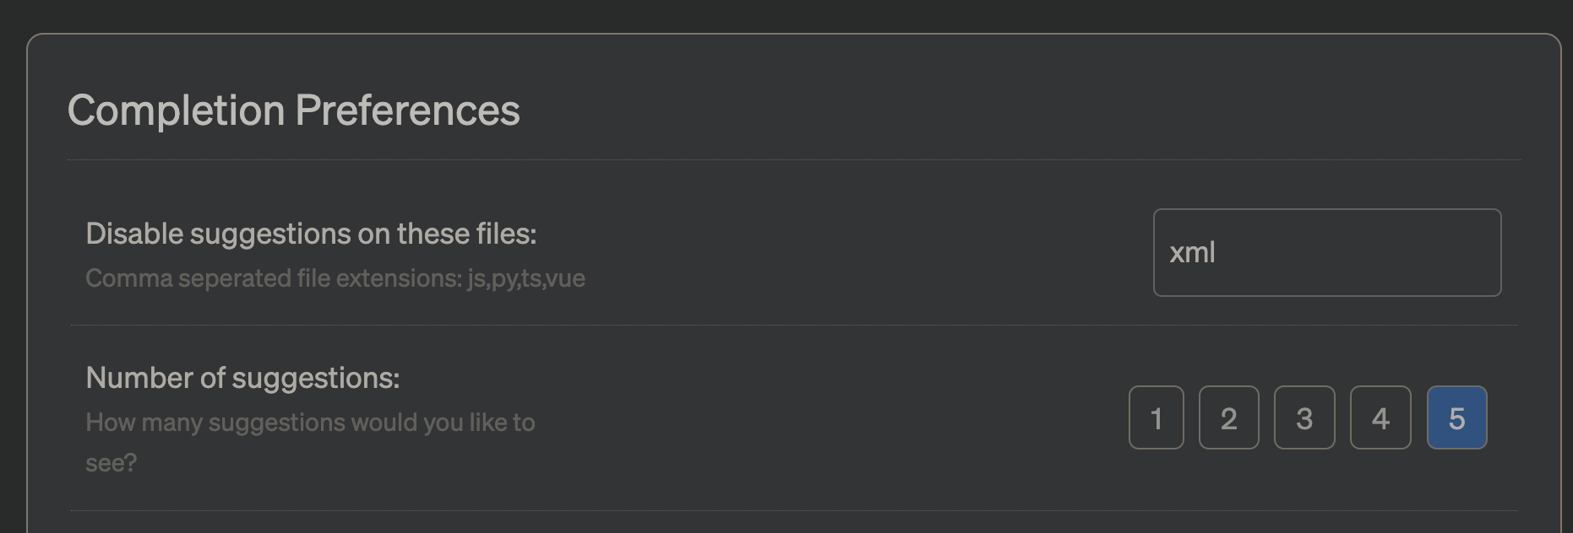
Task: Set suggestion count to its lowest value
Action: 1155,417
